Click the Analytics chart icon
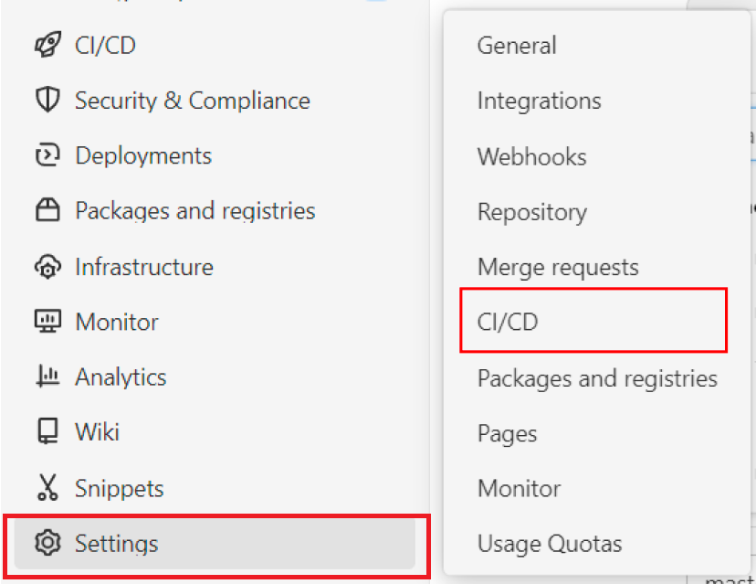Image resolution: width=756 pixels, height=584 pixels. pyautogui.click(x=47, y=377)
